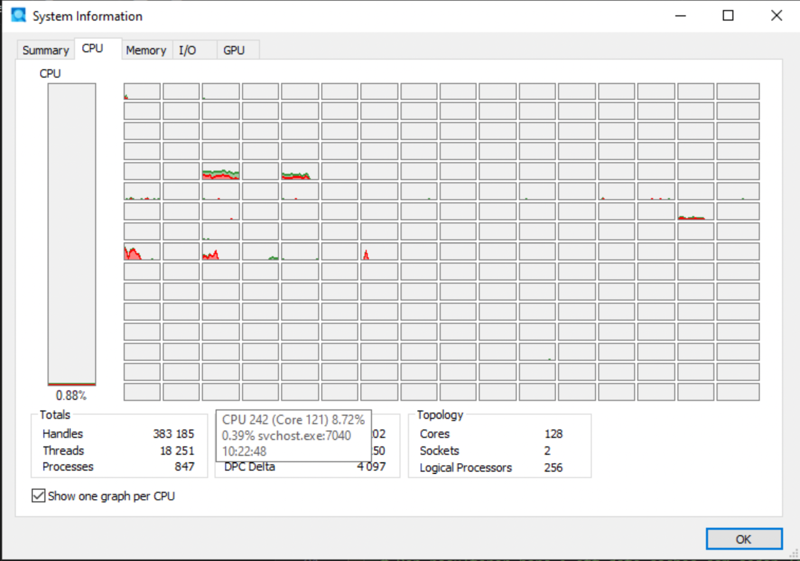
Task: Click the last CPU graph in the grid
Action: point(738,392)
